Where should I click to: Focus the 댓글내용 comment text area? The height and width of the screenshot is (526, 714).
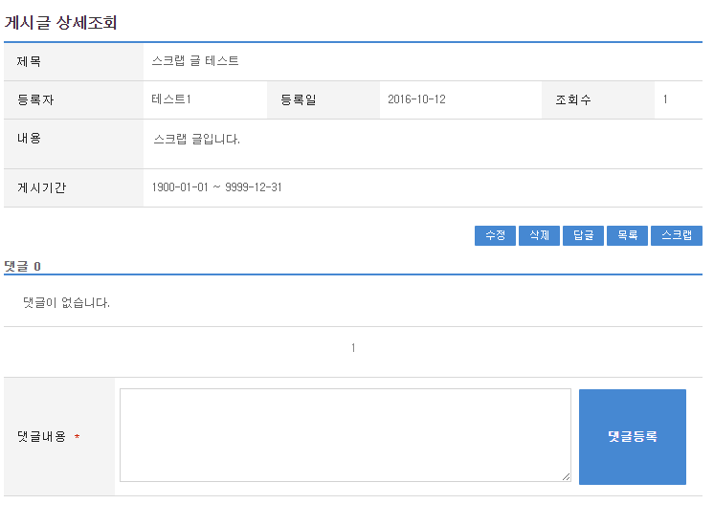345,435
